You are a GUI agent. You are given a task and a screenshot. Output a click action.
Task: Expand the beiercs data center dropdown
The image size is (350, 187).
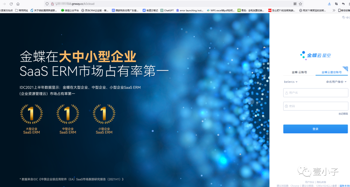click(x=291, y=82)
